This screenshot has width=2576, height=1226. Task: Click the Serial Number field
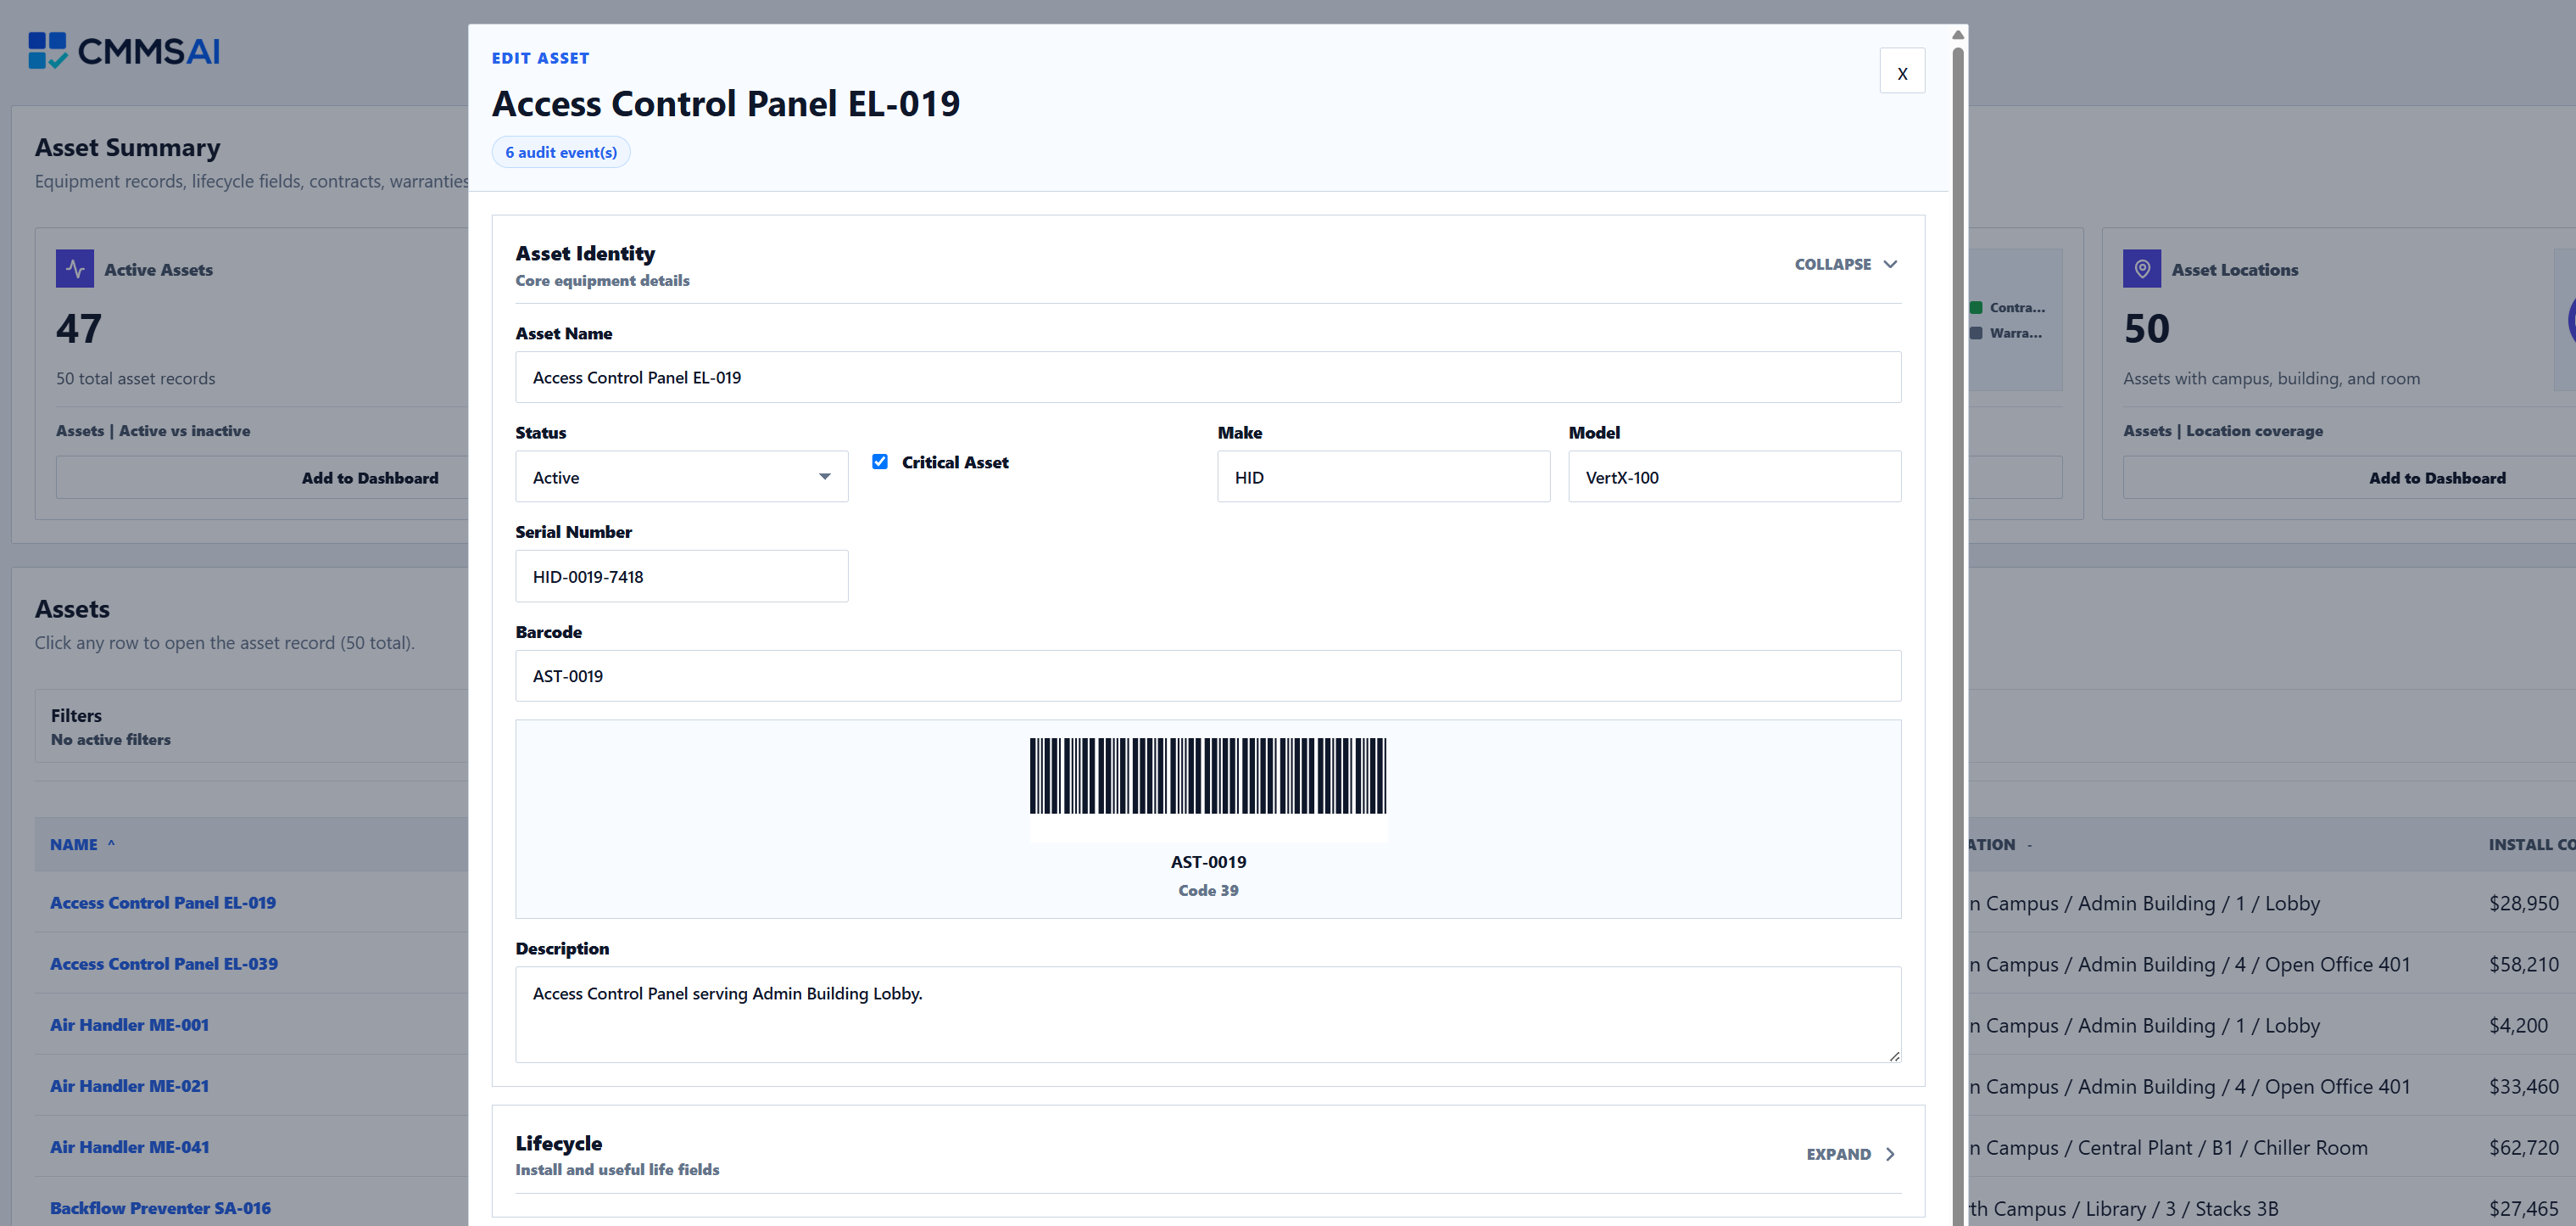[681, 576]
